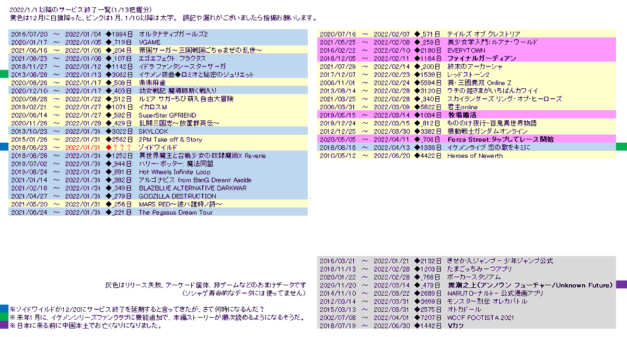Image resolution: width=627 pixels, height=337 pixels.
Task: Select "異世界魔王と召喚少女の奴隷魔術X Reverie"
Action: 202,156
